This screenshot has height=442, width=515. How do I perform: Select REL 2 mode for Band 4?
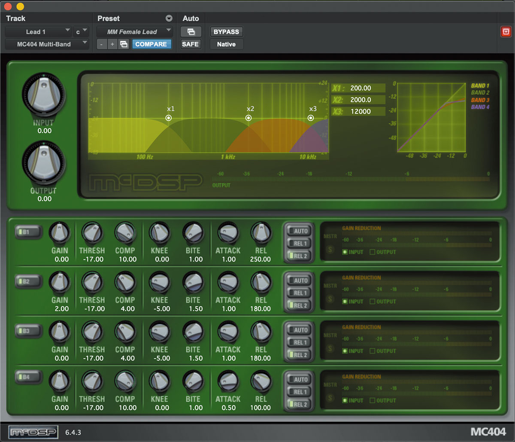[x=298, y=404]
